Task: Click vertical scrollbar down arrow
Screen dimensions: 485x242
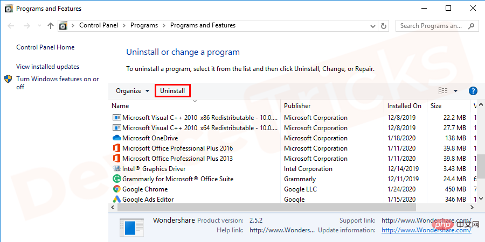Action: coord(481,198)
